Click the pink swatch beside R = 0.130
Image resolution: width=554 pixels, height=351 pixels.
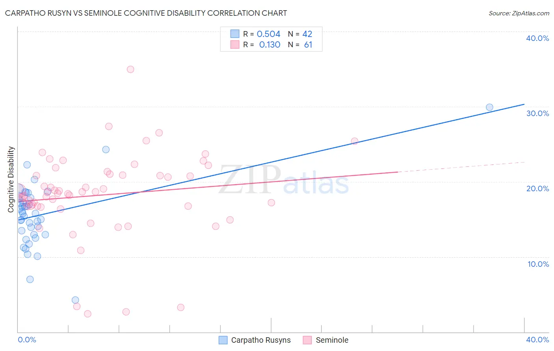pyautogui.click(x=235, y=44)
